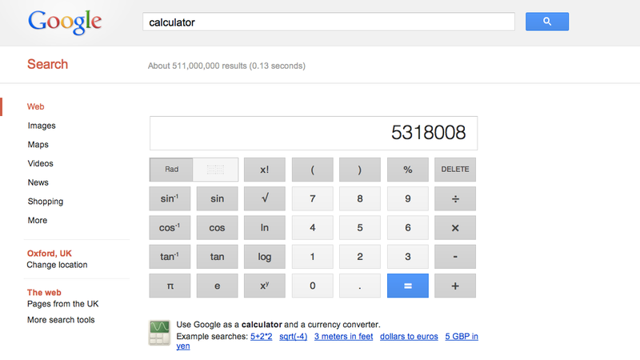Click the square root key

[x=265, y=198]
